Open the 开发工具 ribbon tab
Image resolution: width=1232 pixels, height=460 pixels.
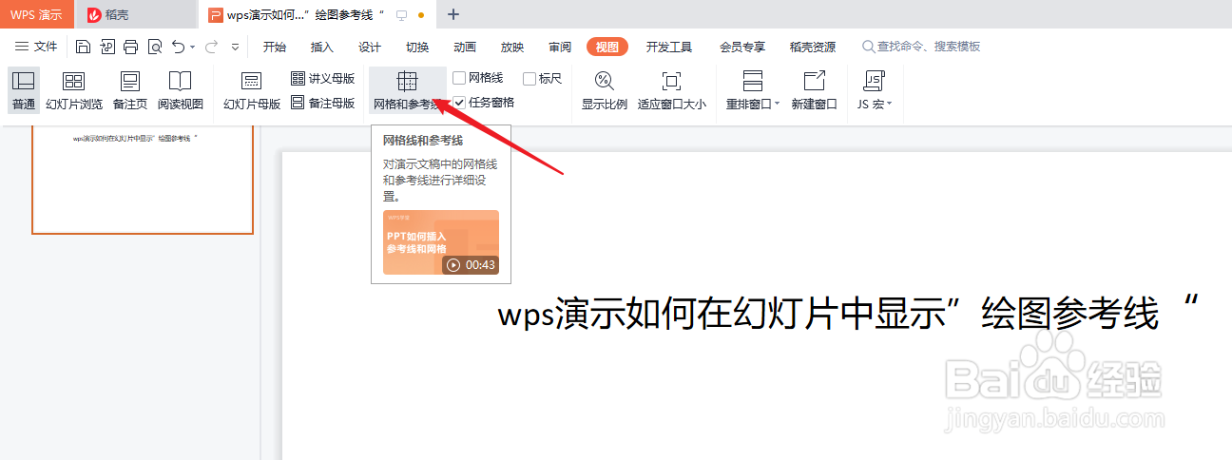tap(669, 47)
